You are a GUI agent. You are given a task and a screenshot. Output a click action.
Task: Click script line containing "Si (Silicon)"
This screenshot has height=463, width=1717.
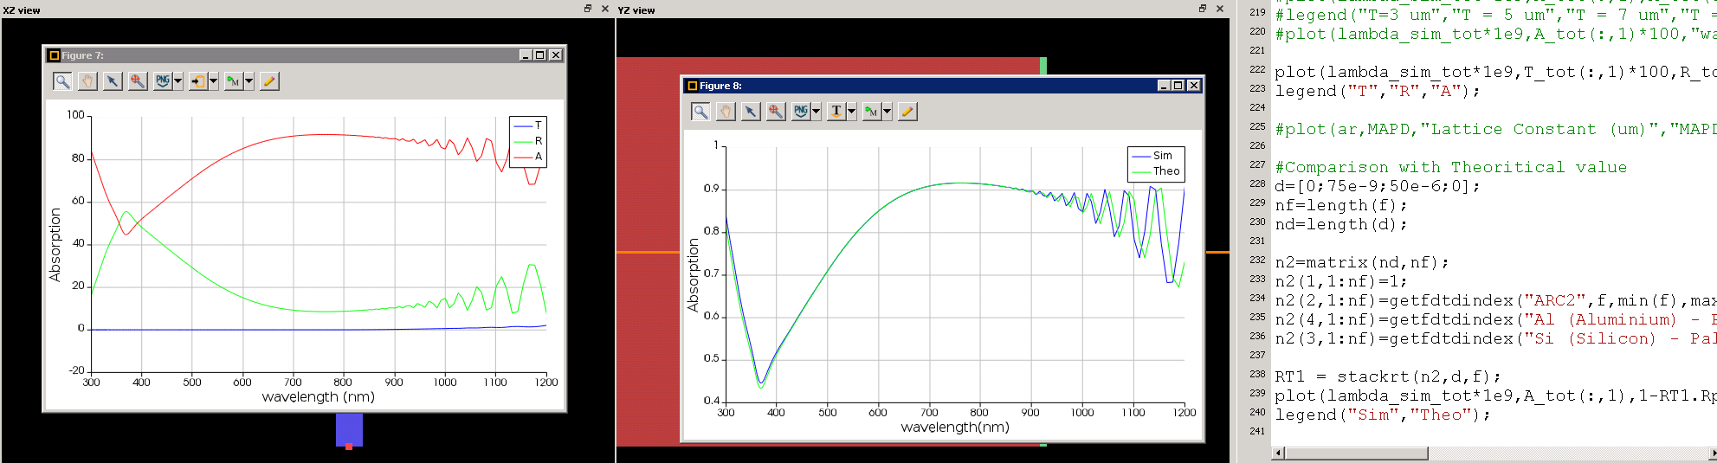coord(1495,339)
